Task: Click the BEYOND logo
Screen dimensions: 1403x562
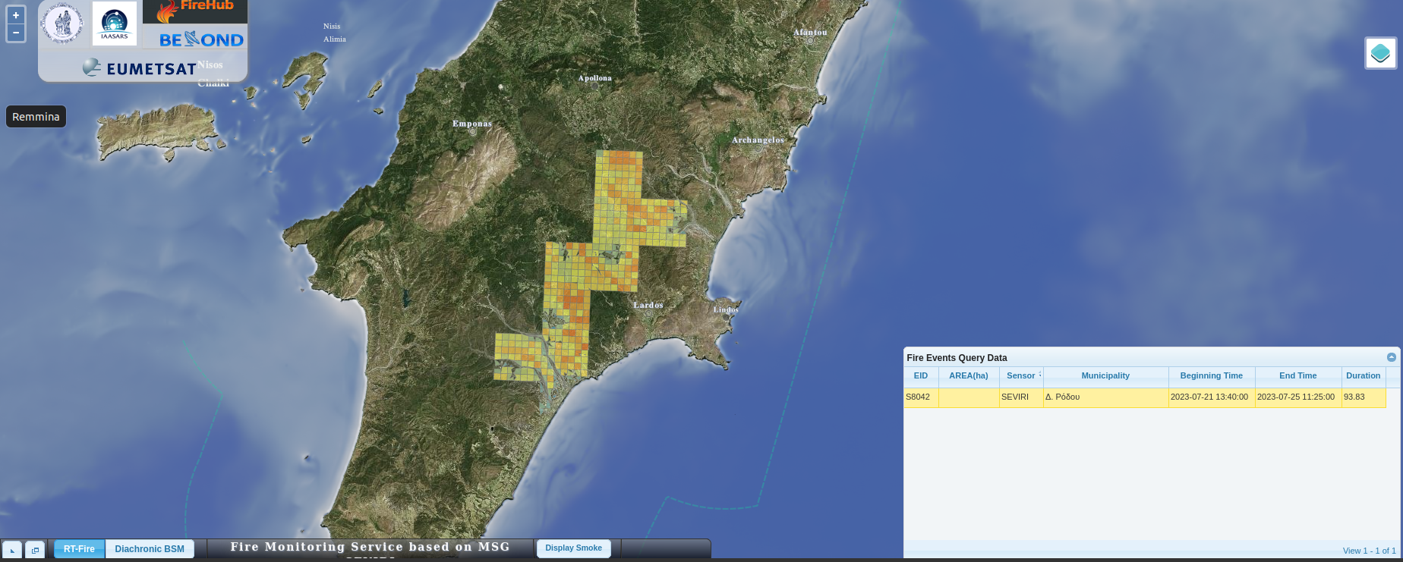Action: click(x=201, y=39)
